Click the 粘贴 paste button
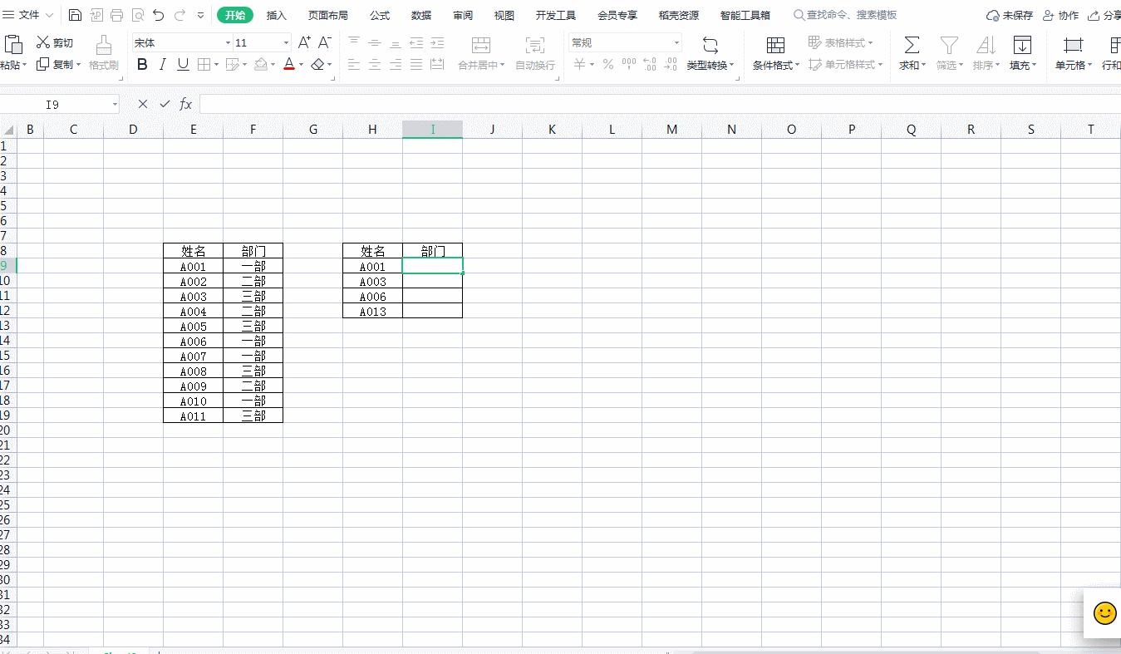 coord(15,52)
